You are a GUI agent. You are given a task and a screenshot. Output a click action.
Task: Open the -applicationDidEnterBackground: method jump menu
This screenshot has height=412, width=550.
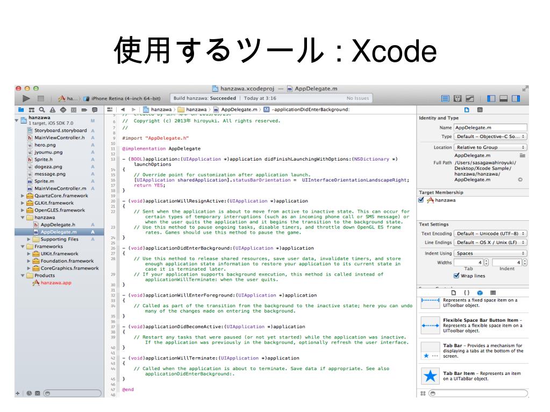[307, 109]
